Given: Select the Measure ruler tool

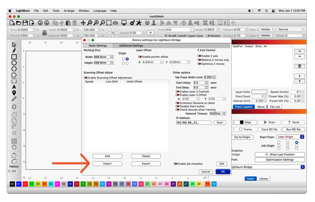Looking at the screenshot, I should [14, 99].
